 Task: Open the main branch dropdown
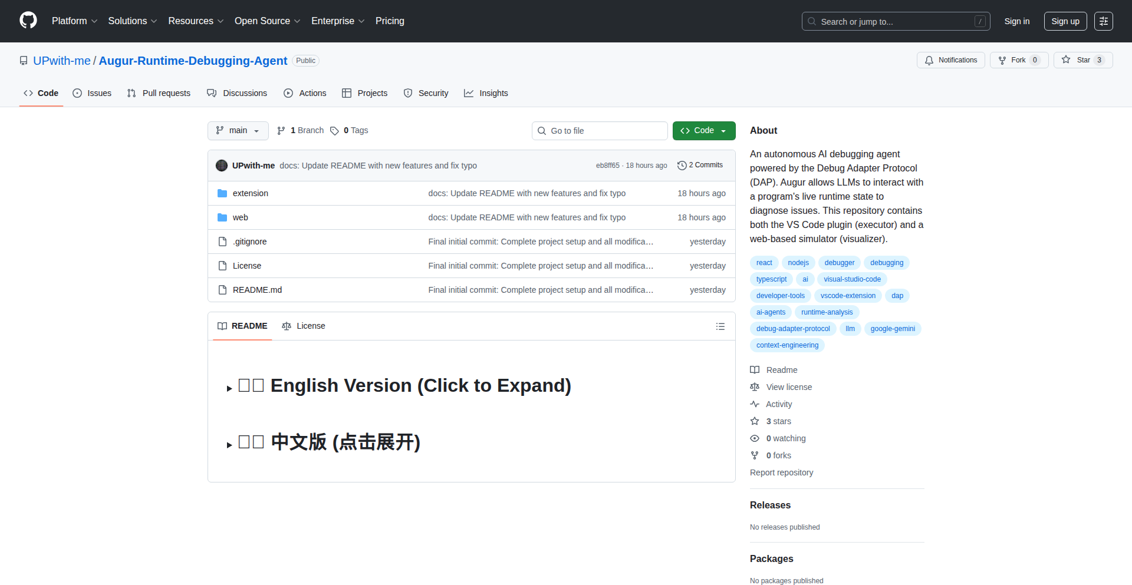238,130
